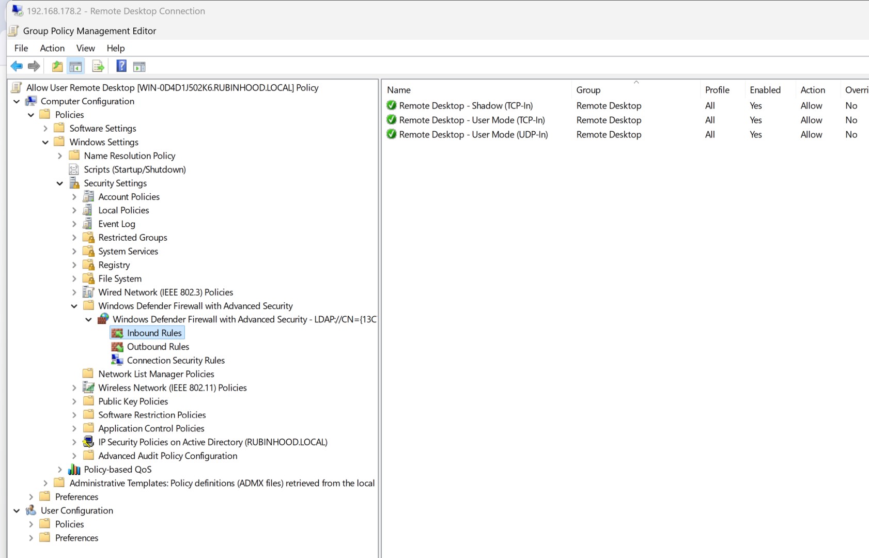Collapse the Windows Settings node
The height and width of the screenshot is (558, 869).
pyautogui.click(x=45, y=142)
